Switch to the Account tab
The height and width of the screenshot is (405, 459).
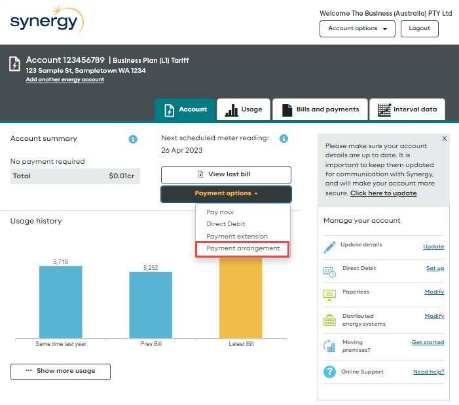[x=185, y=109]
